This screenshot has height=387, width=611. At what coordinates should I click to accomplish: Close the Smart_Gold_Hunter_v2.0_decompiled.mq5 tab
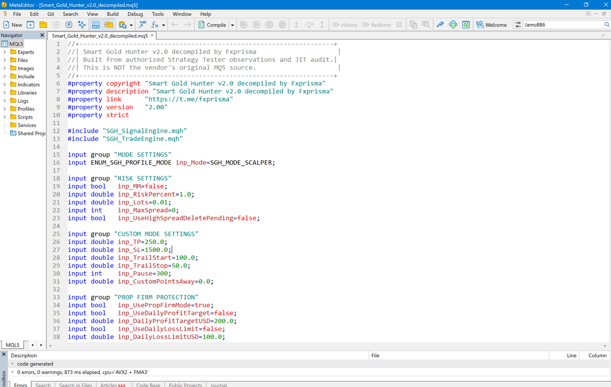point(152,36)
